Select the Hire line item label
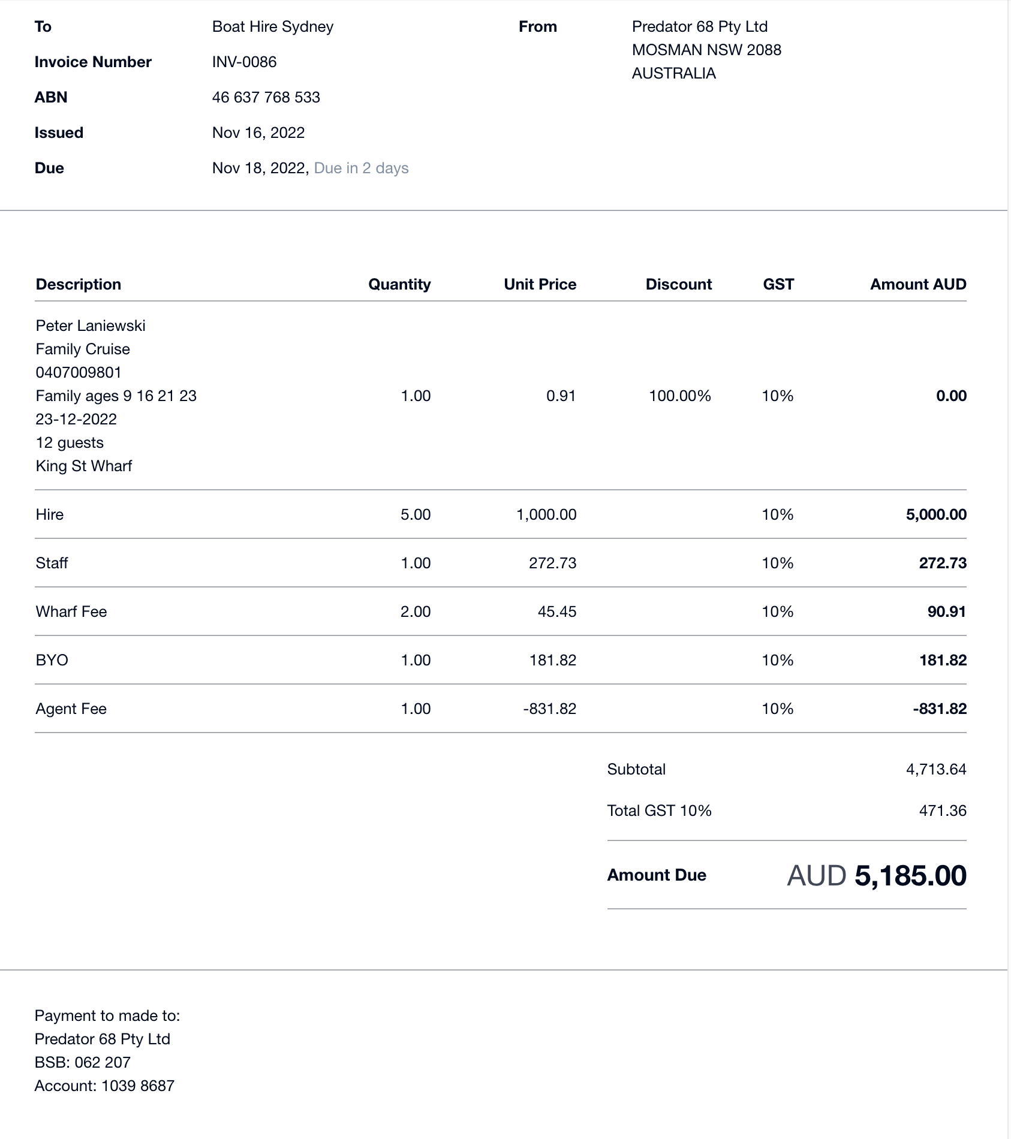The height and width of the screenshot is (1139, 1011). point(50,514)
